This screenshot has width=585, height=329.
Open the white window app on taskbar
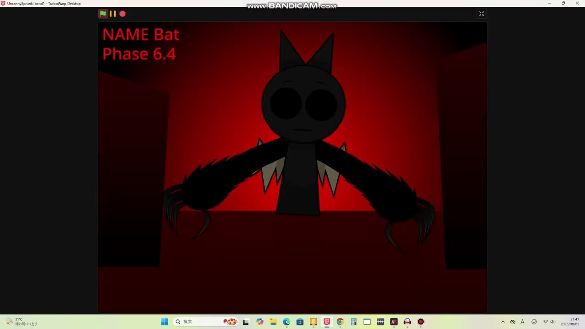tap(367, 322)
